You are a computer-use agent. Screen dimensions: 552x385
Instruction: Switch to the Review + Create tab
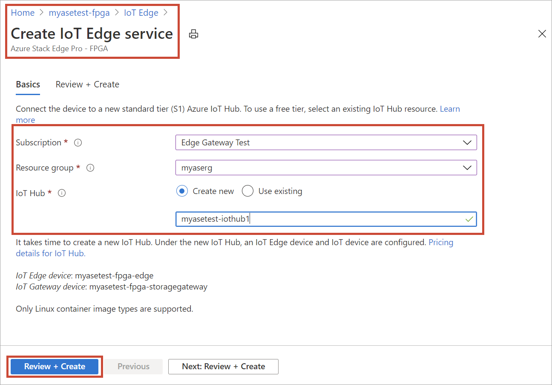(x=87, y=84)
